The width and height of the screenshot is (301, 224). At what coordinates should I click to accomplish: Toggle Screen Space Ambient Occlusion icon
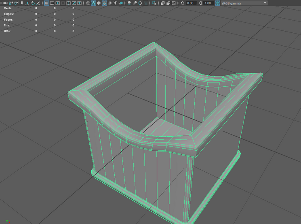click(x=129, y=3)
